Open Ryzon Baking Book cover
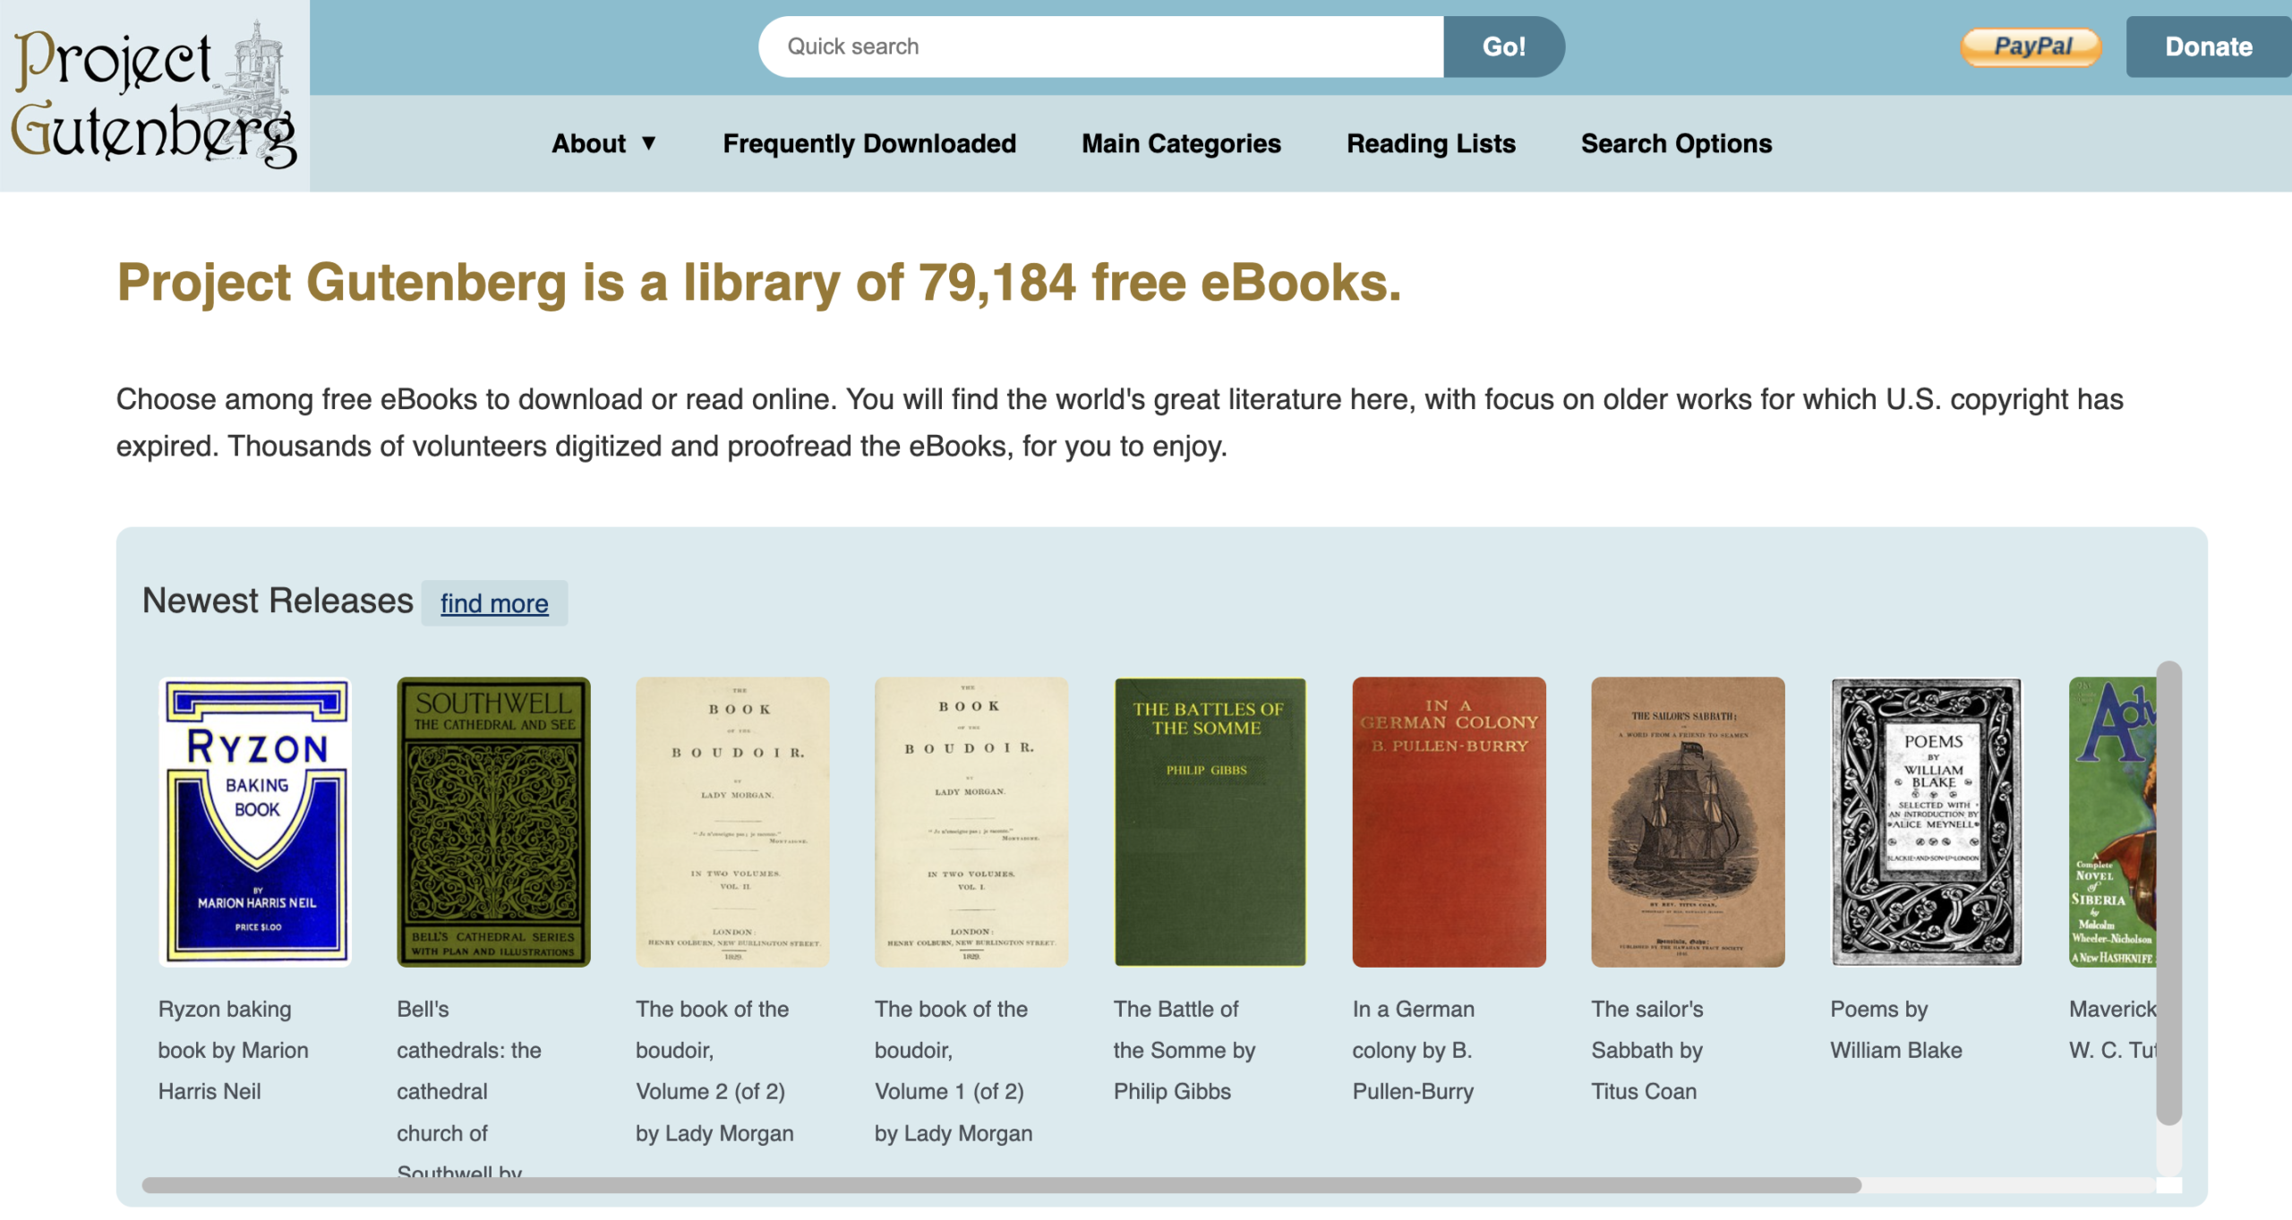 click(x=255, y=822)
